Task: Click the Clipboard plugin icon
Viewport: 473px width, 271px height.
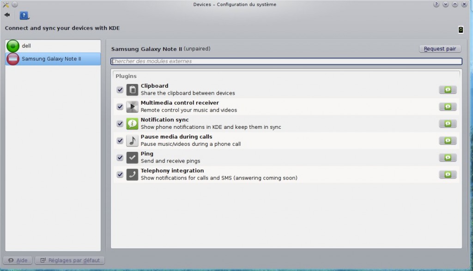Action: [132, 90]
